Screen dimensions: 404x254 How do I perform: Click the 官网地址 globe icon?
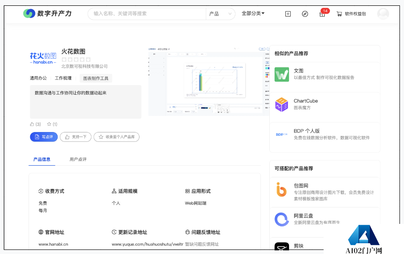pyautogui.click(x=41, y=232)
